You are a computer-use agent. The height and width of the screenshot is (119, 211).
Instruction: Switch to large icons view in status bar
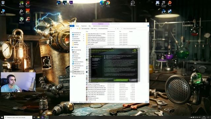(x=148, y=102)
